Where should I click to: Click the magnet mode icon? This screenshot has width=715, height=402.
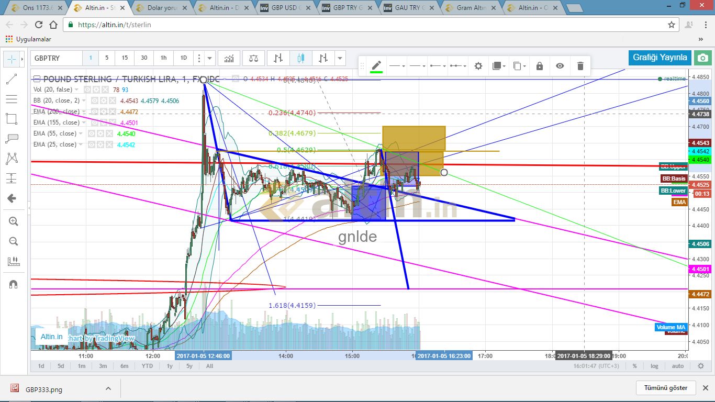(x=13, y=284)
